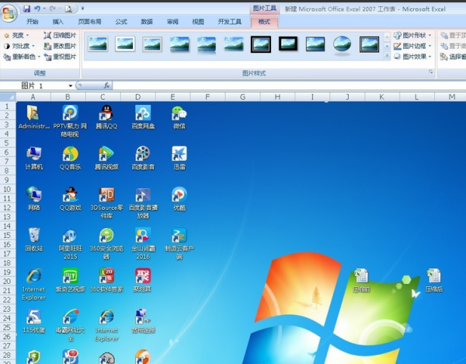Viewport: 466px width, 364px height.
Task: Open print preview from the quick access toolbar
Action: tap(70, 9)
